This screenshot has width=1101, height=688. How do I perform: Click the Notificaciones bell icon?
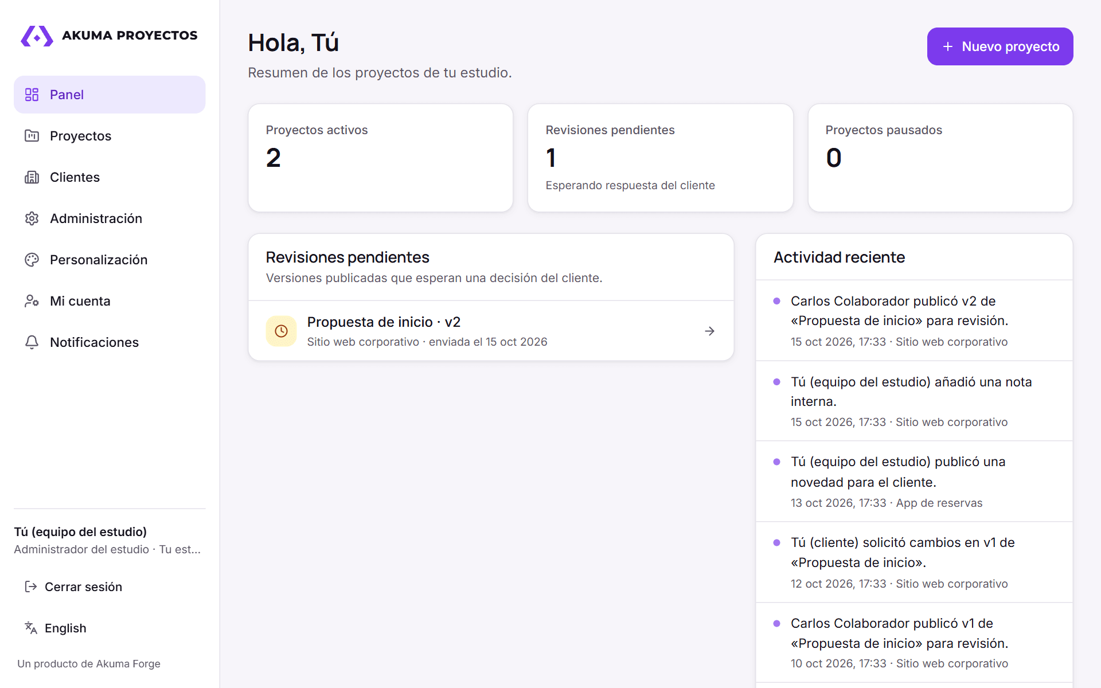(32, 342)
